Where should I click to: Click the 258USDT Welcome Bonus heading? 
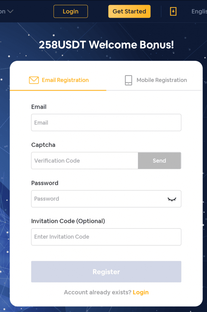pos(106,45)
